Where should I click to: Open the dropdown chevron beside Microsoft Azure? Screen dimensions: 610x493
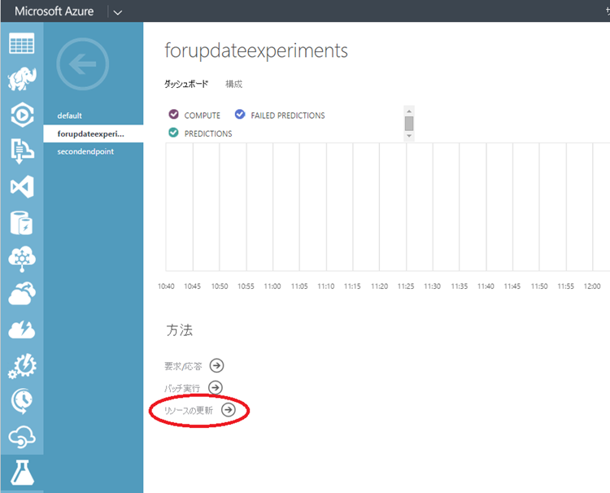pyautogui.click(x=117, y=12)
